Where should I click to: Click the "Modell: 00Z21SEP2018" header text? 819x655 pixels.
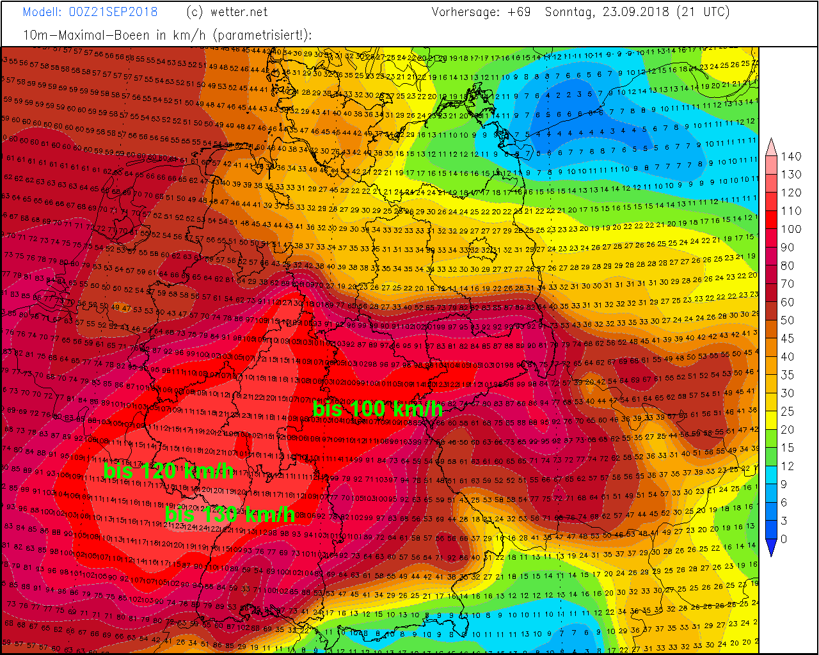pos(90,12)
